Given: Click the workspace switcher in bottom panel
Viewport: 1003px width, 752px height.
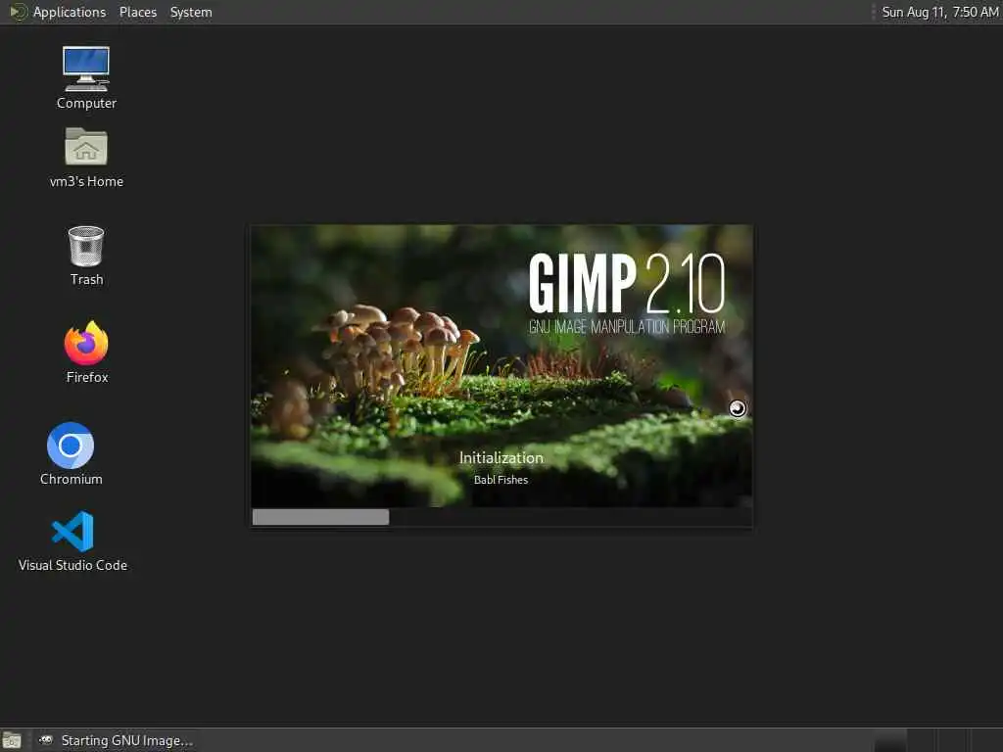Looking at the screenshot, I should click(937, 740).
